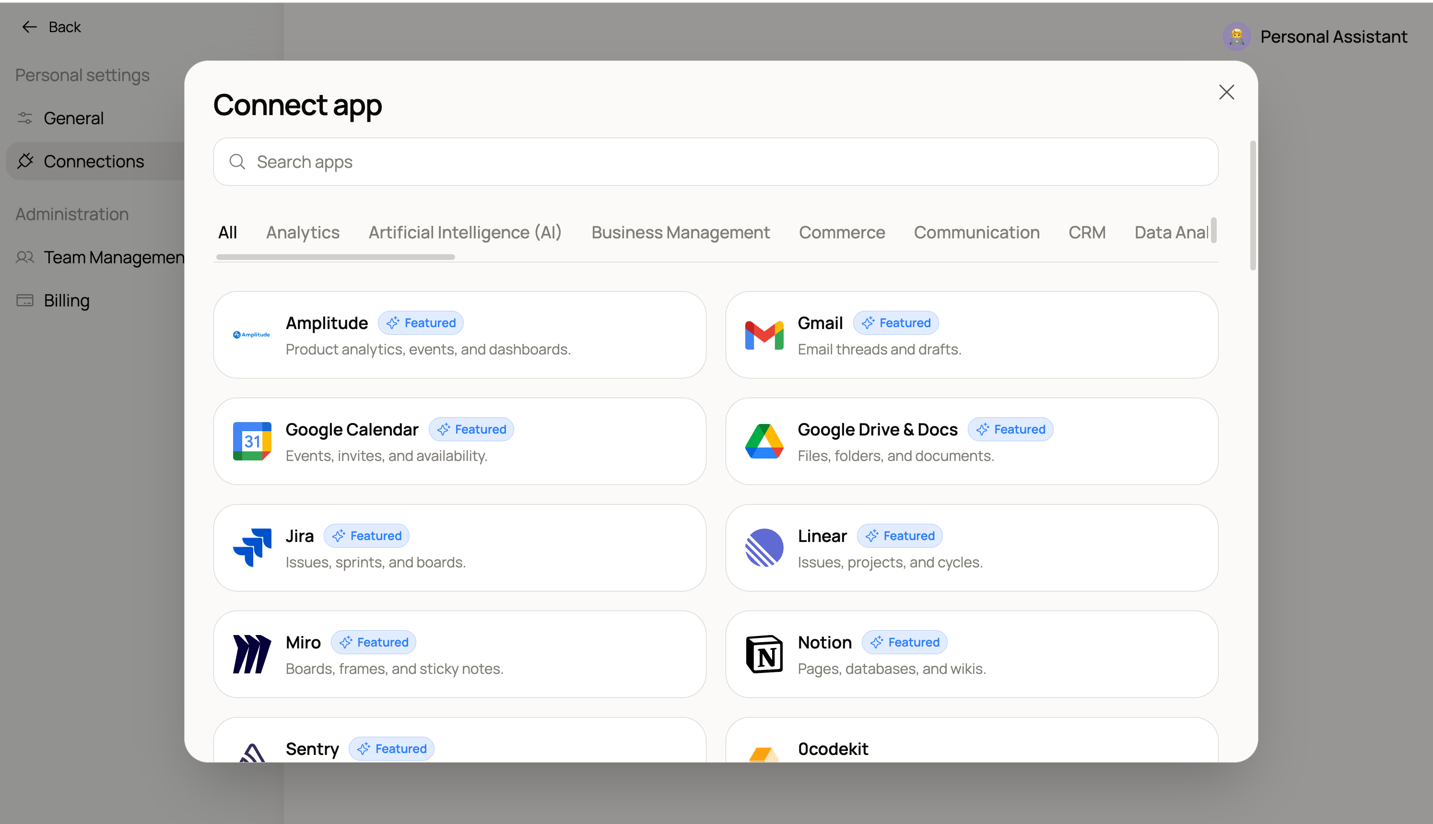The width and height of the screenshot is (1433, 824).
Task: Open the Miro app card
Action: point(459,654)
